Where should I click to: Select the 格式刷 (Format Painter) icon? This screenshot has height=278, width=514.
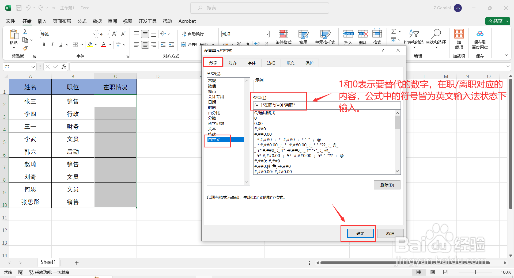(25, 48)
